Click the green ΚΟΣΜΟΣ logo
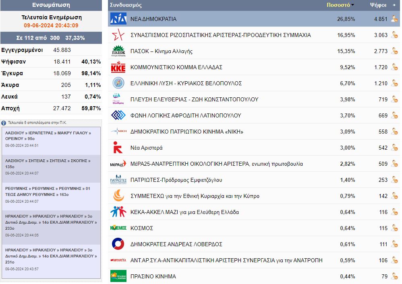 point(118,228)
